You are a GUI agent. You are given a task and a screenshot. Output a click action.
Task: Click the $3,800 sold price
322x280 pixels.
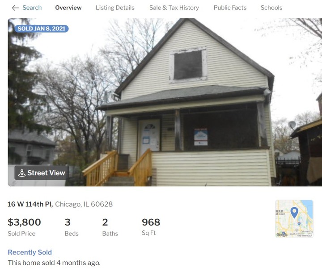click(x=24, y=222)
